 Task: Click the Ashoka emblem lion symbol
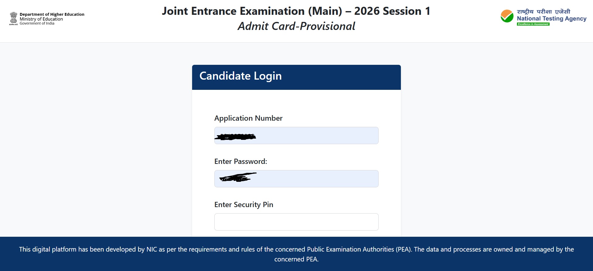(14, 17)
